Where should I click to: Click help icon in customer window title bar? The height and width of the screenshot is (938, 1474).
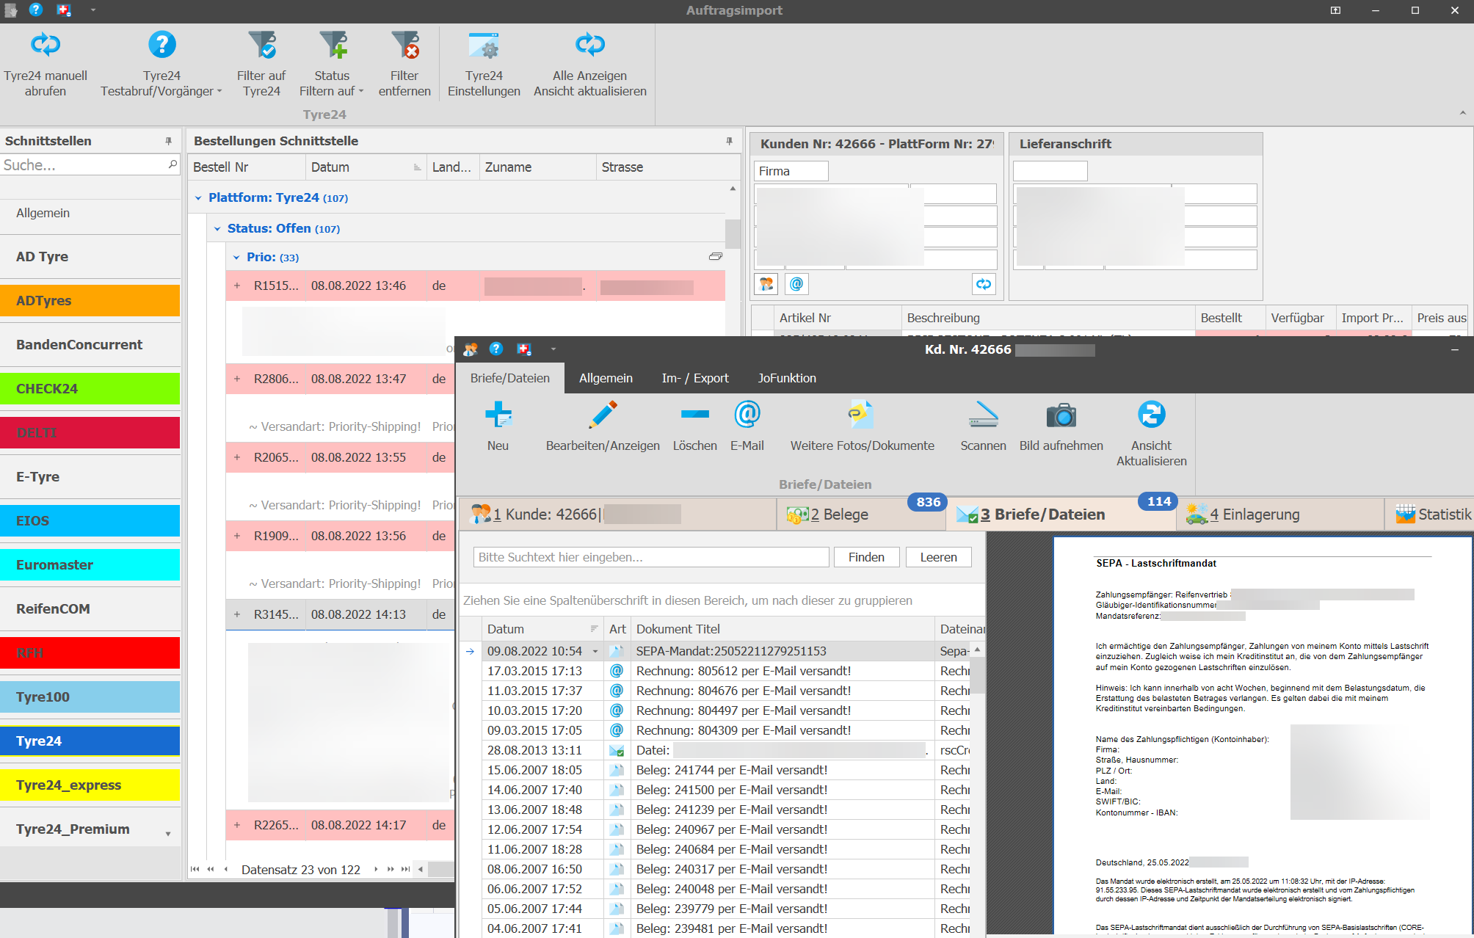[x=496, y=349]
